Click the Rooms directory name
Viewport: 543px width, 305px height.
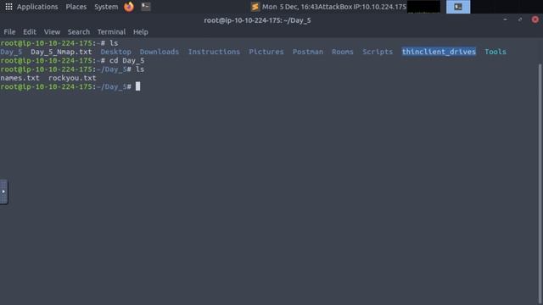(x=343, y=52)
